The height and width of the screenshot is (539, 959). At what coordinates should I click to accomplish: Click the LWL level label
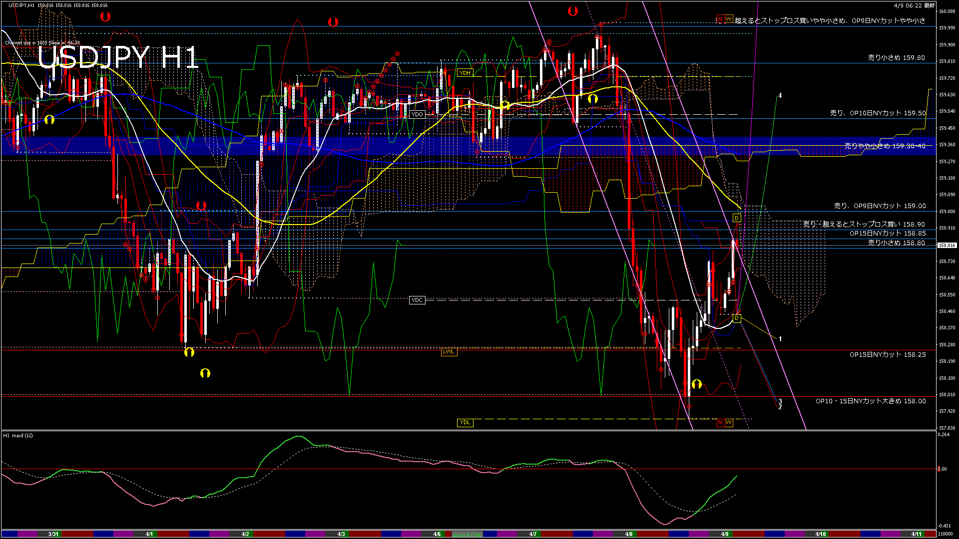(x=449, y=352)
